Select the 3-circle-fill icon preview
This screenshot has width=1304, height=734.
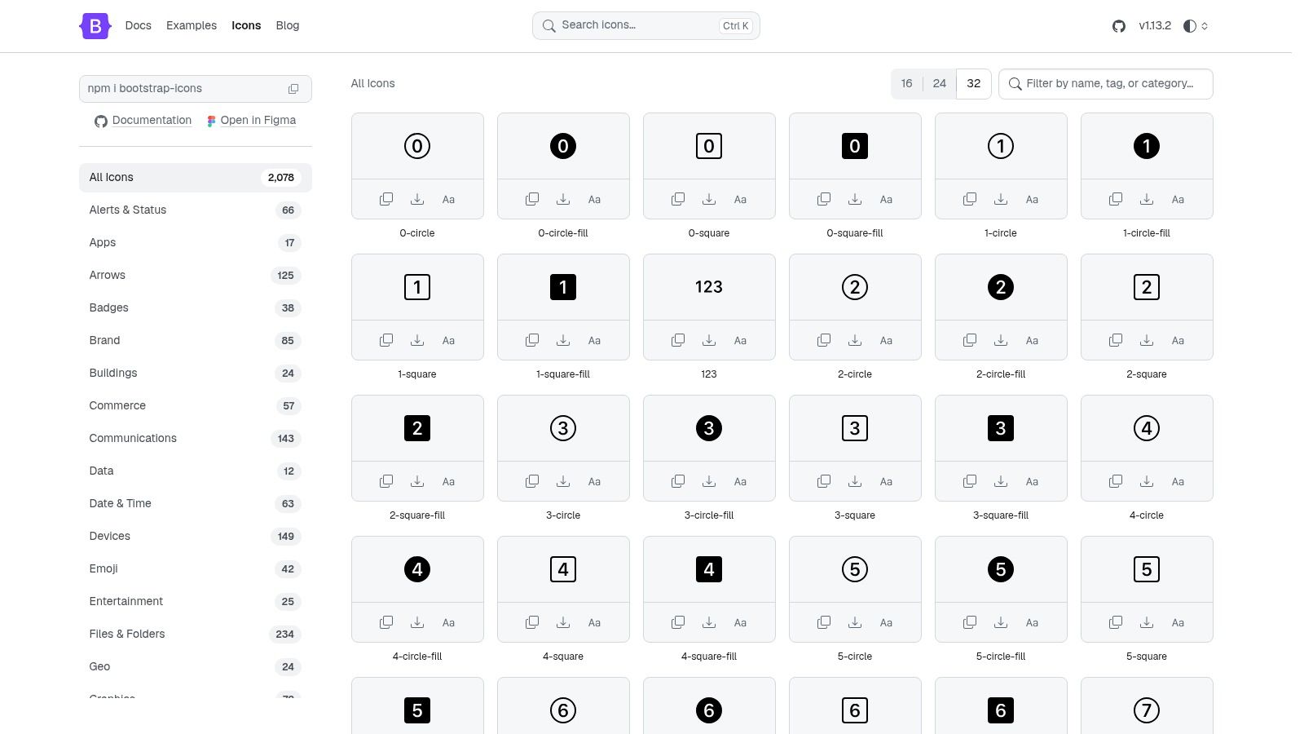[709, 428]
